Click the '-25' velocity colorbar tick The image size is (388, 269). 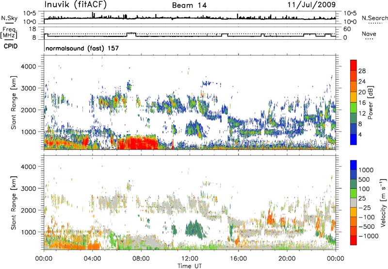click(365, 207)
